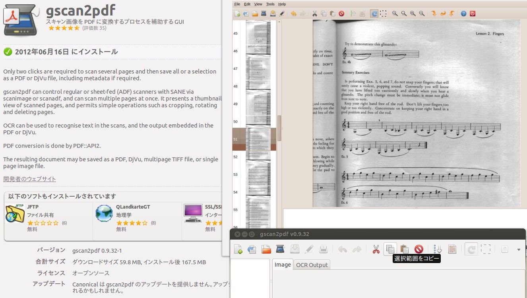The image size is (527, 298).
Task: Open the Edit menu in preview
Action: [x=247, y=4]
